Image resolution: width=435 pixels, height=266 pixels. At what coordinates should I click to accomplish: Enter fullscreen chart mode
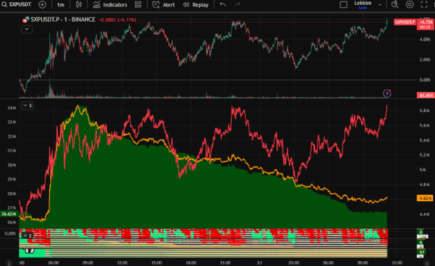[424, 5]
